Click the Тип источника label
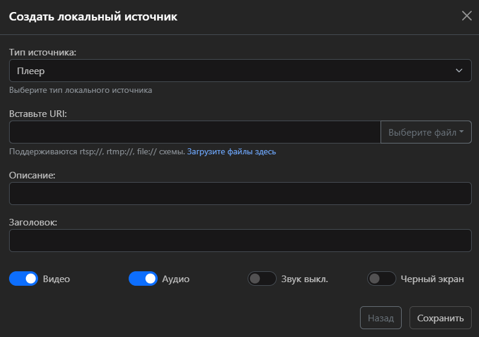Screen dimensions: 479x337 coord(43,52)
